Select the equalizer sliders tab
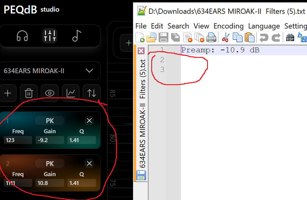The height and width of the screenshot is (200, 307). tap(50, 36)
